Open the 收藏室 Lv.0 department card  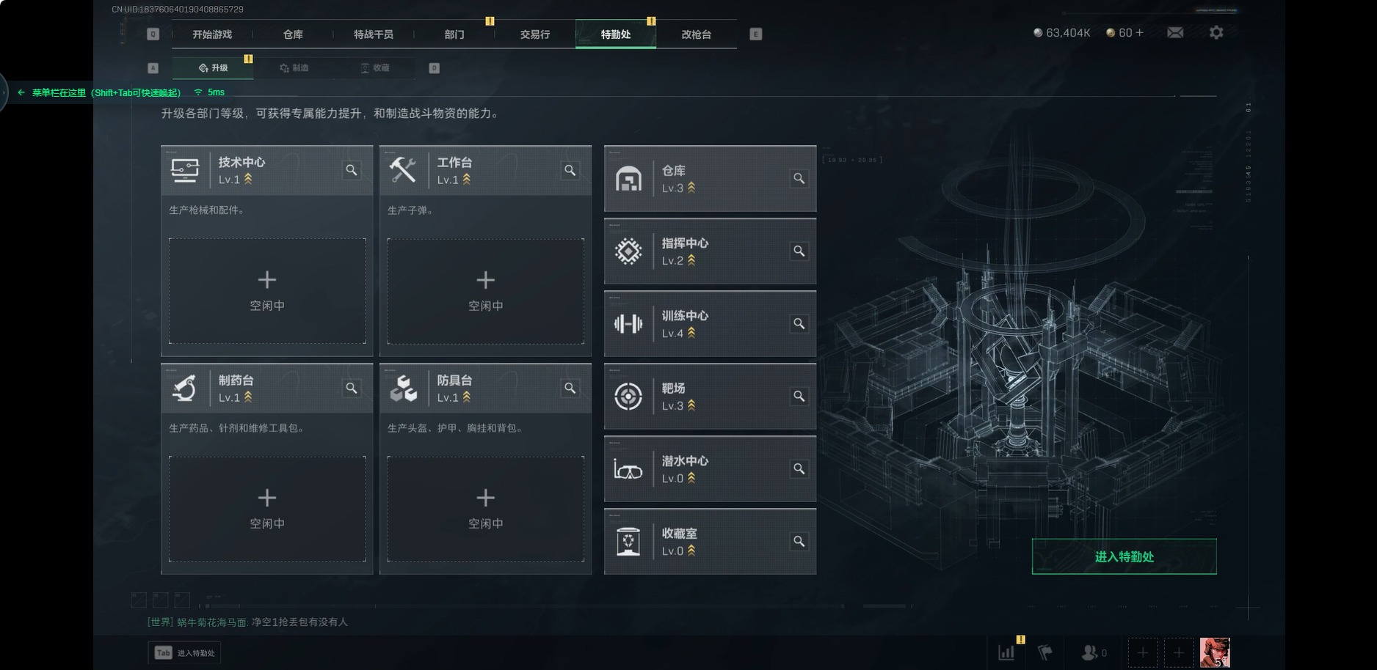pyautogui.click(x=710, y=542)
